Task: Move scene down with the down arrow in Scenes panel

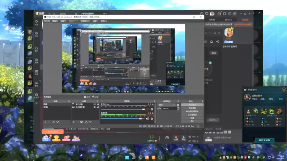Action: (x=58, y=122)
